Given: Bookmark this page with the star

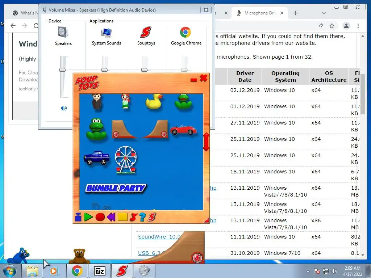Looking at the screenshot, I should pyautogui.click(x=332, y=26).
